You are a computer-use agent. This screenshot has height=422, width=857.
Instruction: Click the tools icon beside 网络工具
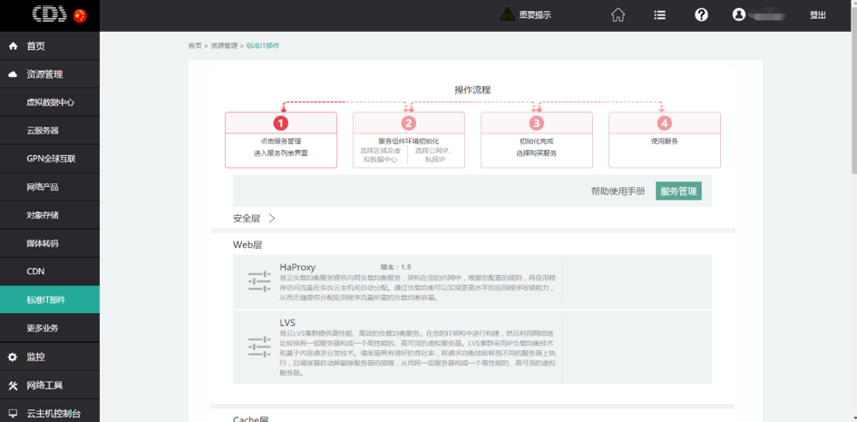coord(13,386)
